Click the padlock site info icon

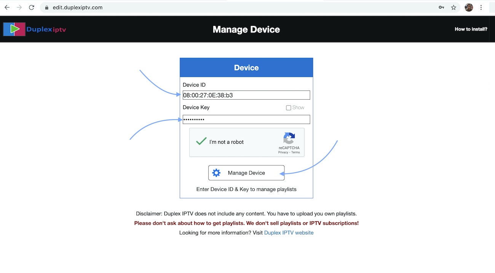point(46,7)
